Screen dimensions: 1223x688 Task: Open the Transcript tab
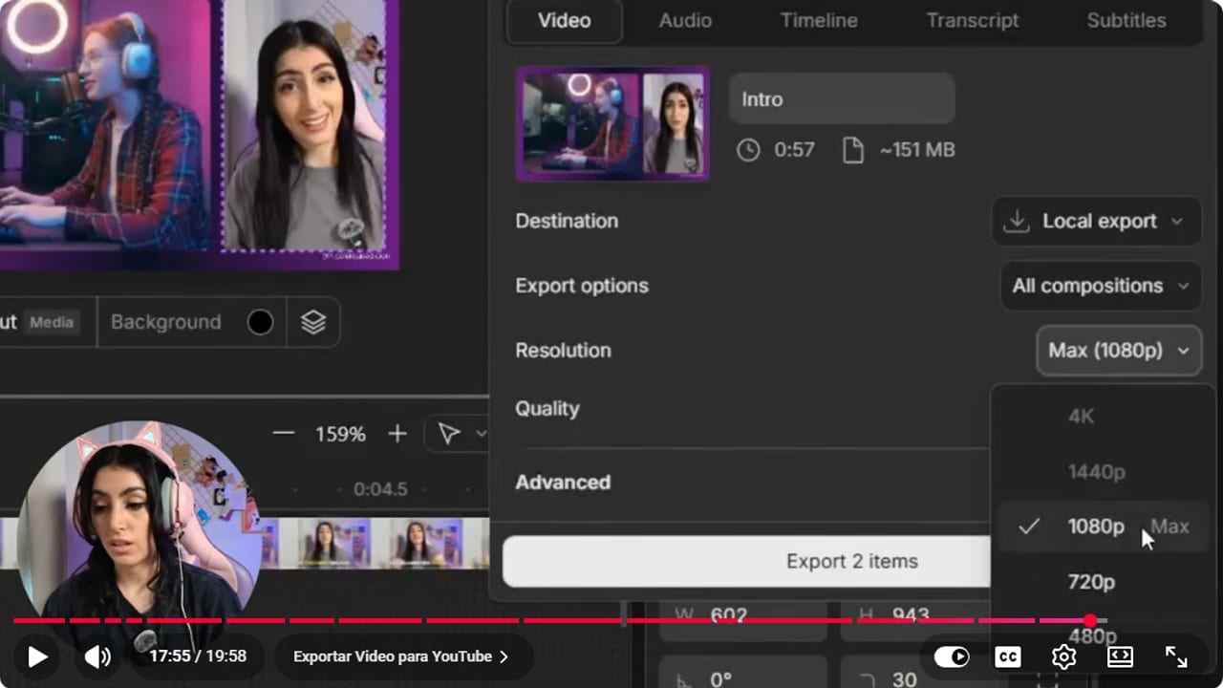pyautogui.click(x=973, y=21)
